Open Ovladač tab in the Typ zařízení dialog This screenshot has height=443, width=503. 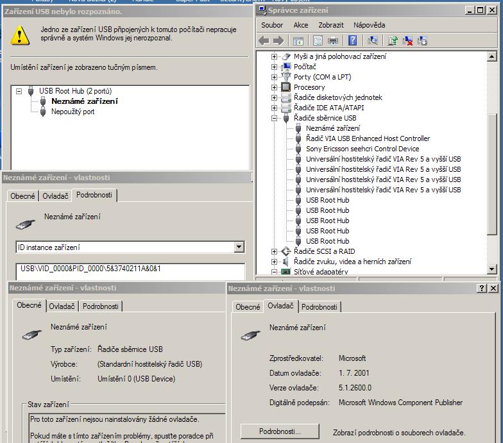pos(62,306)
